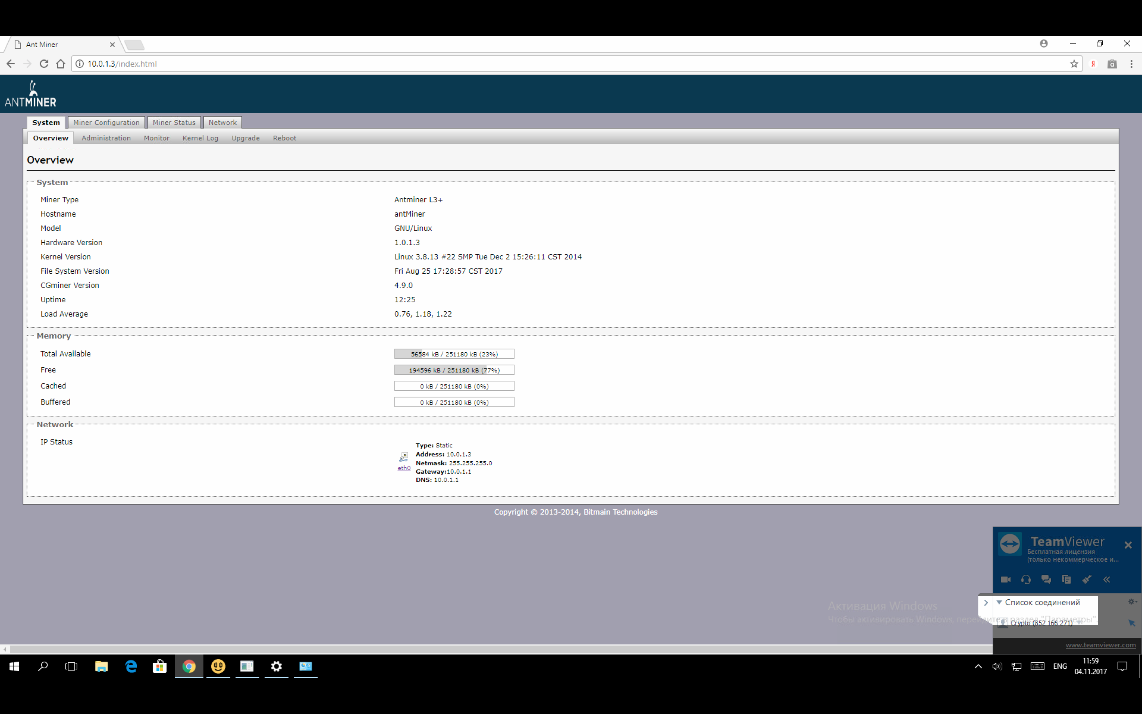This screenshot has height=714, width=1142.
Task: Open the Monitor sub-tab
Action: pyautogui.click(x=157, y=138)
